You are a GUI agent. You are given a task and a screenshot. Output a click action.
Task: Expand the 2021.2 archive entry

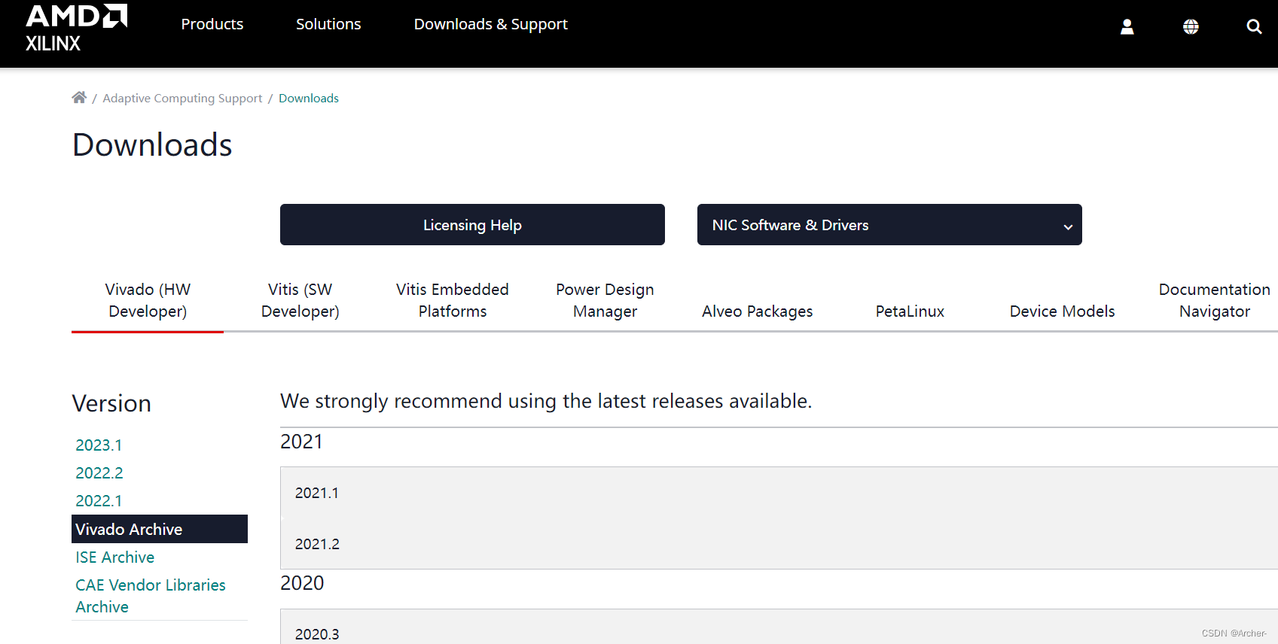click(x=779, y=544)
